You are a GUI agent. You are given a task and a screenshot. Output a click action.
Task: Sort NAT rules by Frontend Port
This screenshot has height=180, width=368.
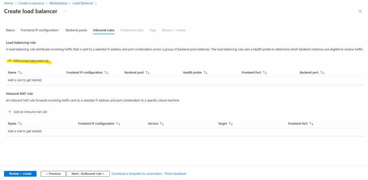point(312,124)
